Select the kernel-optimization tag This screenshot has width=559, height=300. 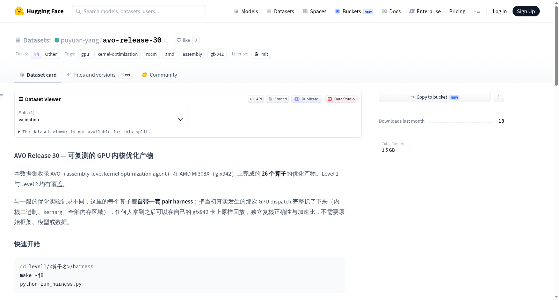(117, 54)
